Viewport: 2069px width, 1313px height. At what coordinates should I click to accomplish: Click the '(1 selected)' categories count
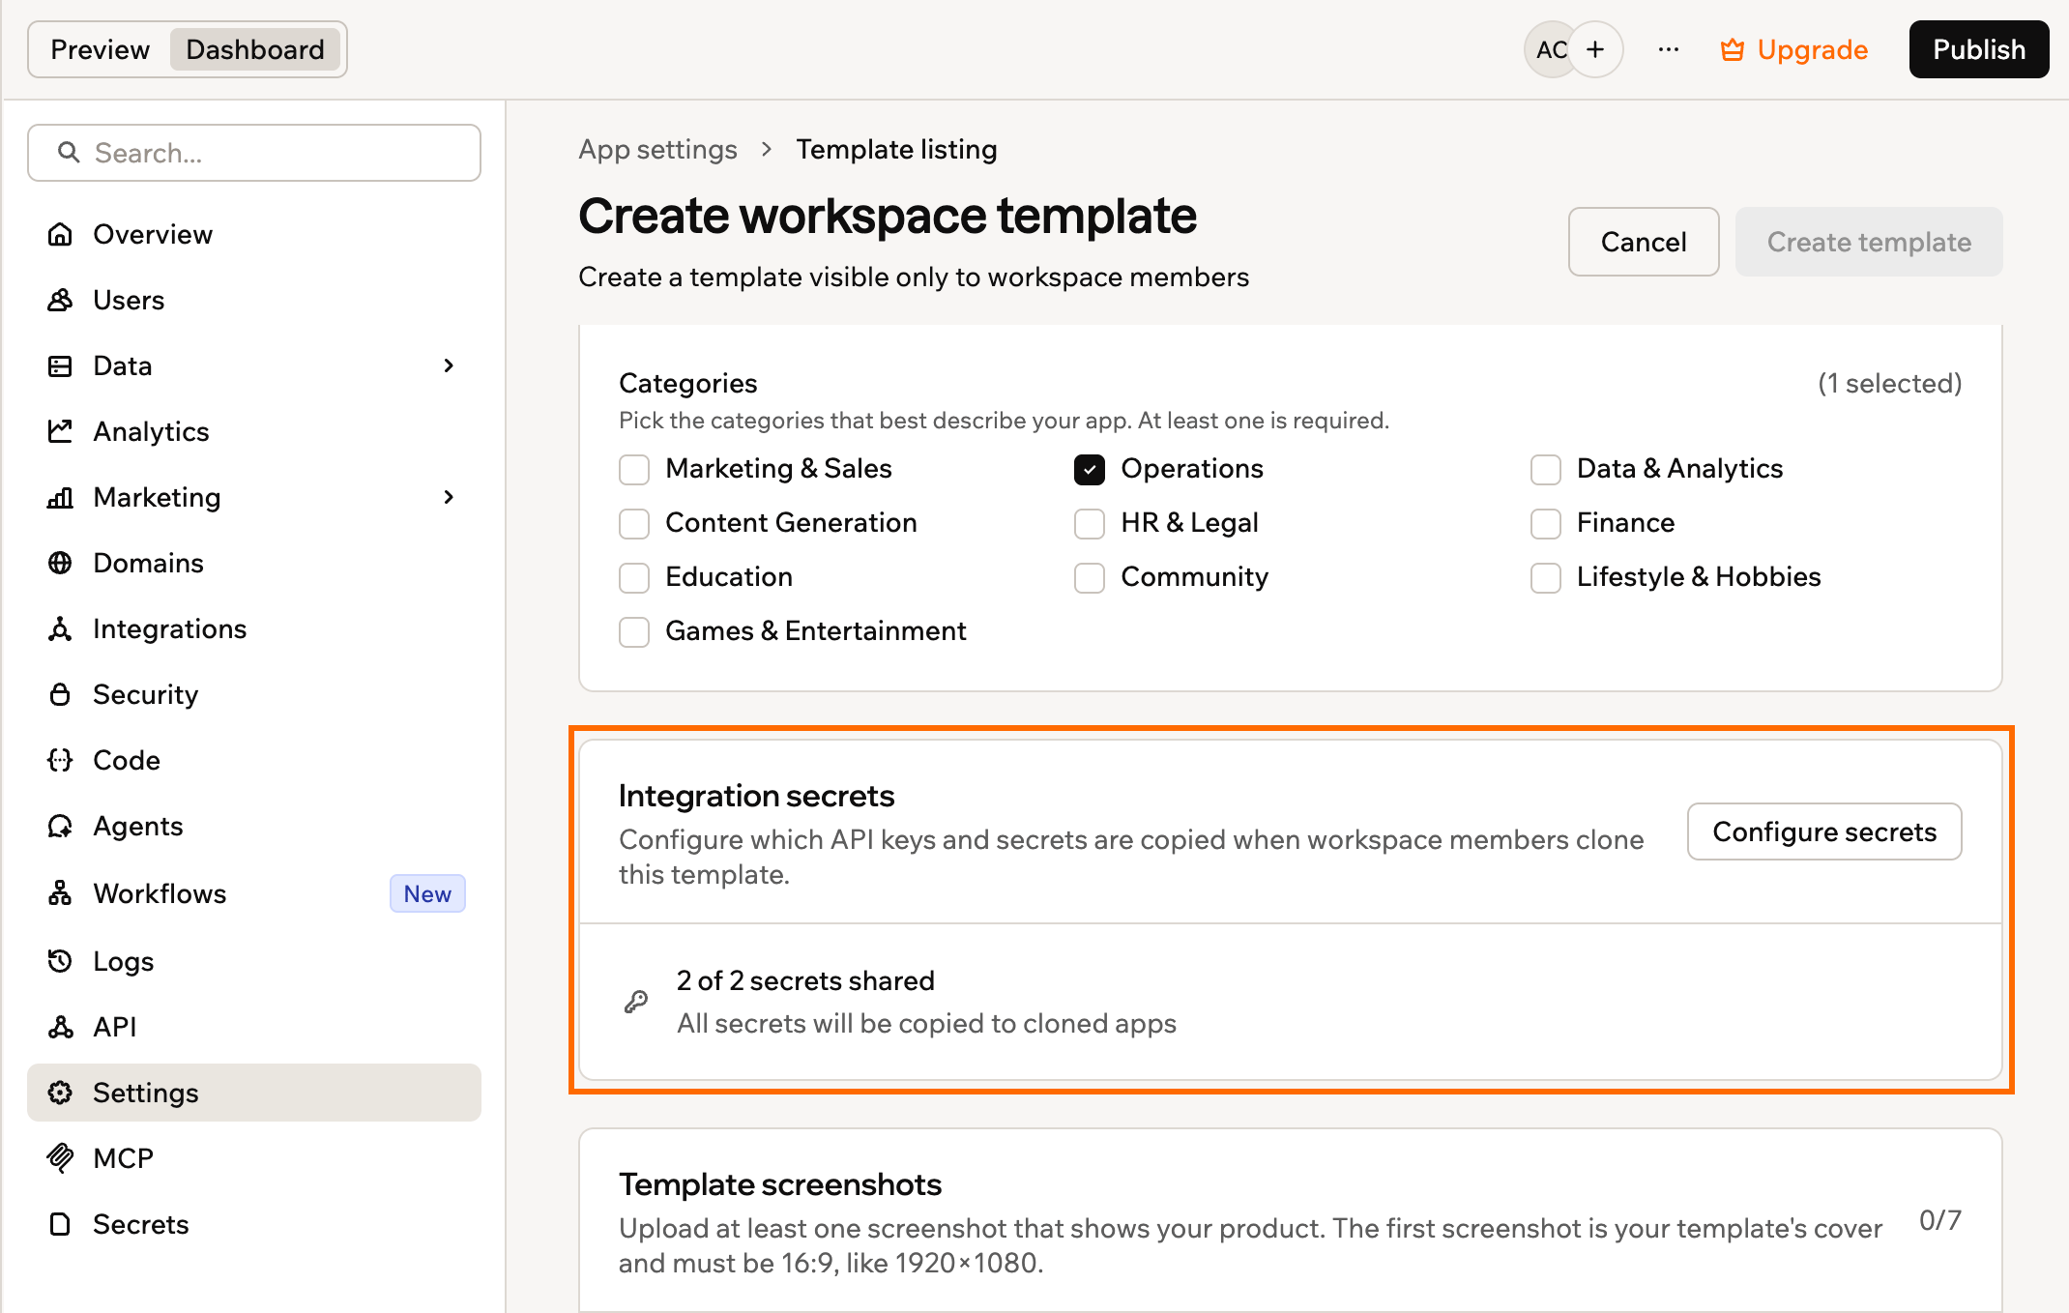coord(1889,384)
